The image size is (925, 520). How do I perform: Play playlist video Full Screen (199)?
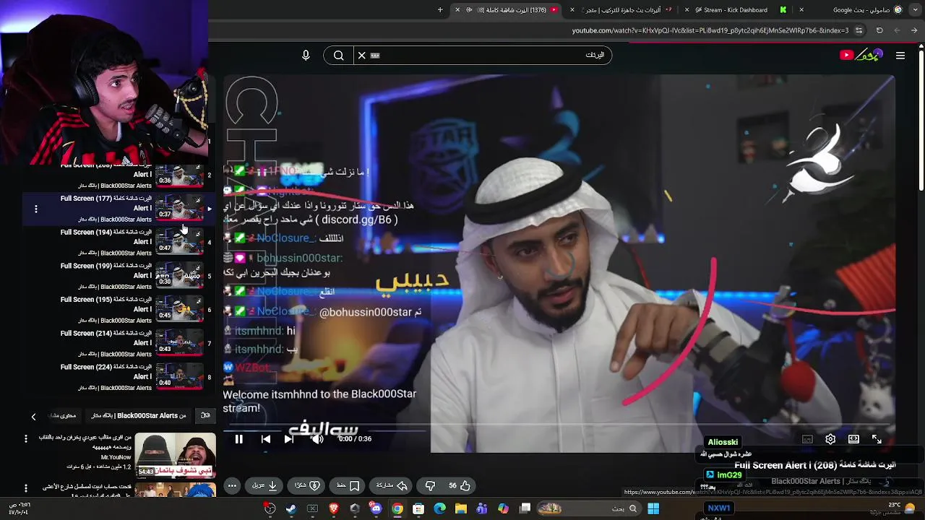point(178,276)
